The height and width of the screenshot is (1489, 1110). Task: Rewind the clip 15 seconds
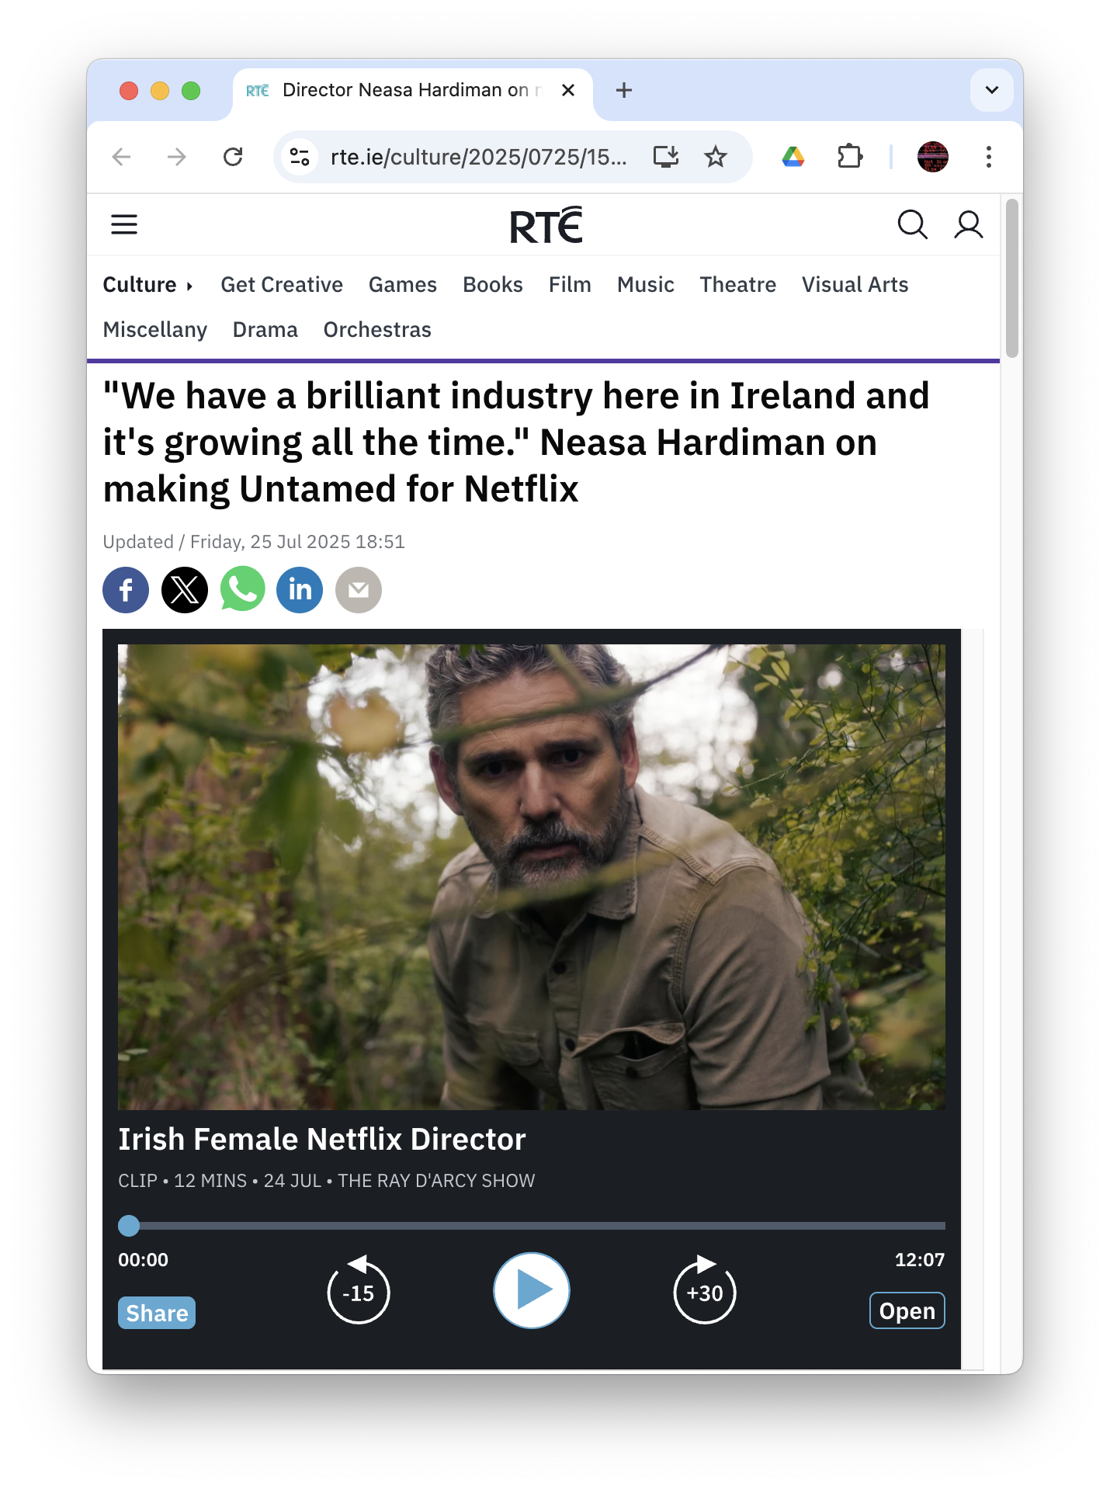358,1289
